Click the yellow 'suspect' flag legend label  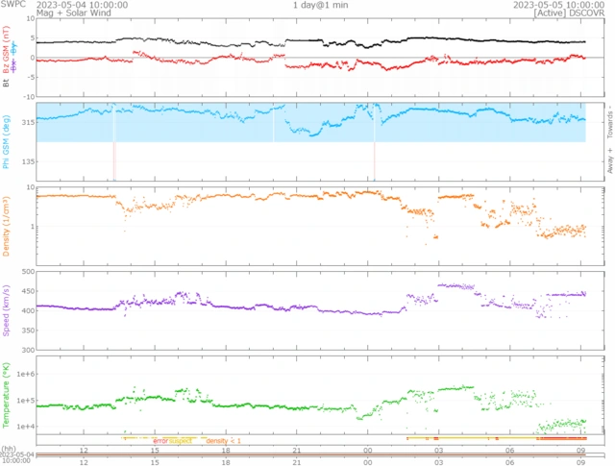coord(181,441)
